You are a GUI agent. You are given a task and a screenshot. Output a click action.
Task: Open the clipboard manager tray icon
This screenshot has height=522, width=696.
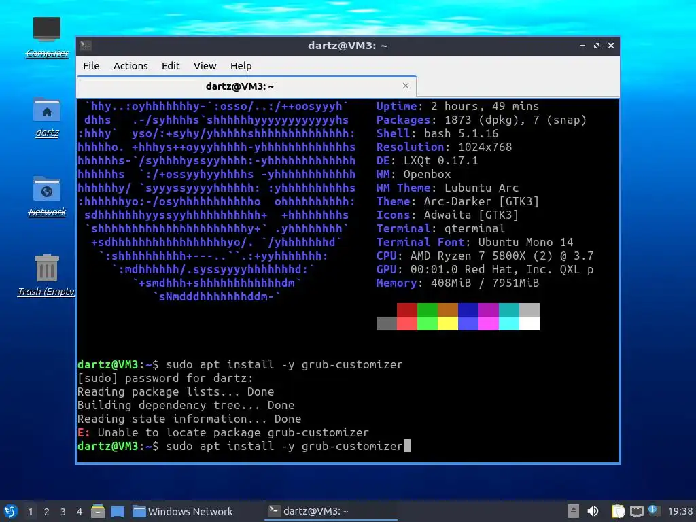tap(618, 511)
